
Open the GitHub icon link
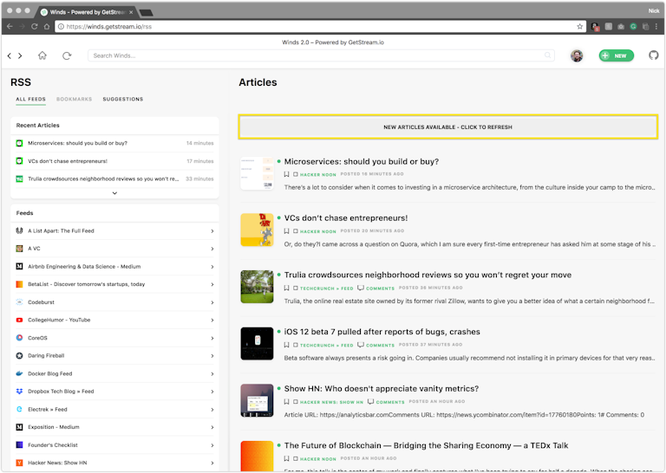653,55
